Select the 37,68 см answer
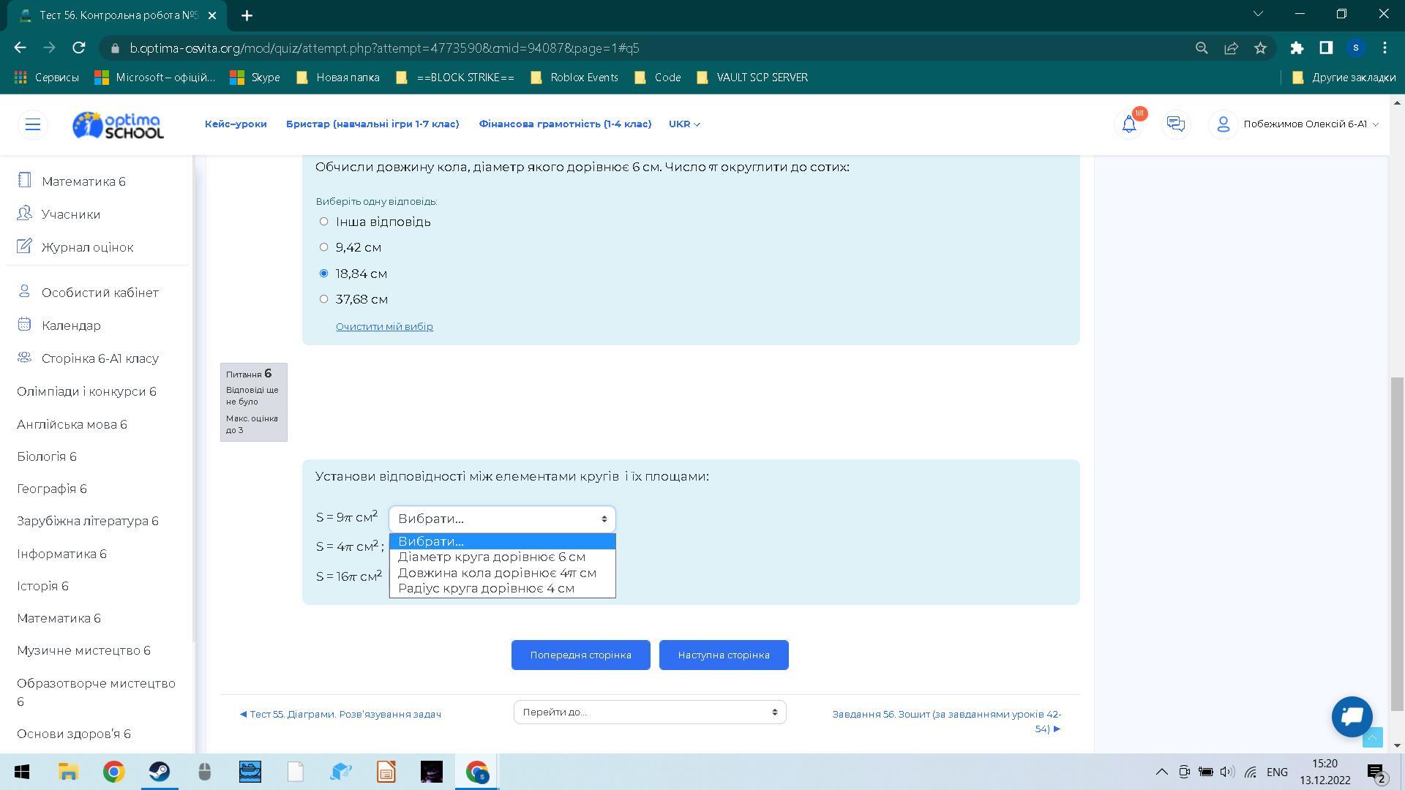 tap(323, 299)
